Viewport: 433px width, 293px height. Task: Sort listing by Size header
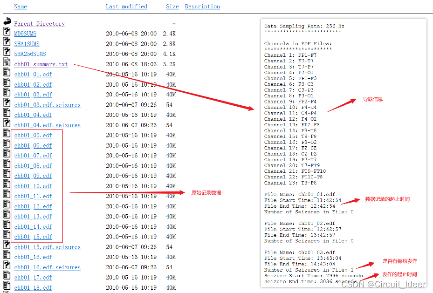(172, 7)
